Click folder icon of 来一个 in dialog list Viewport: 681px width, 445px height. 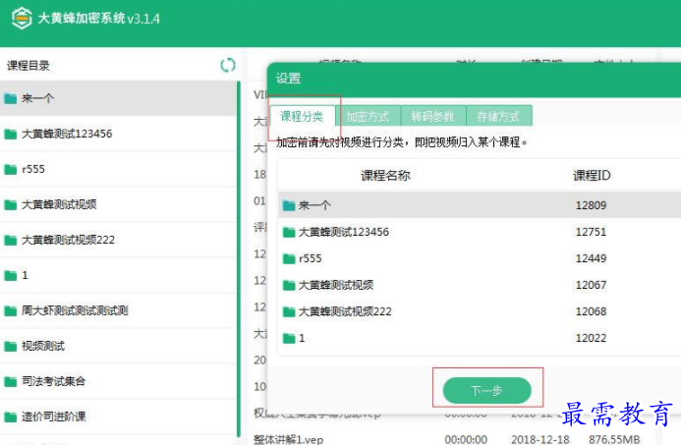[288, 205]
